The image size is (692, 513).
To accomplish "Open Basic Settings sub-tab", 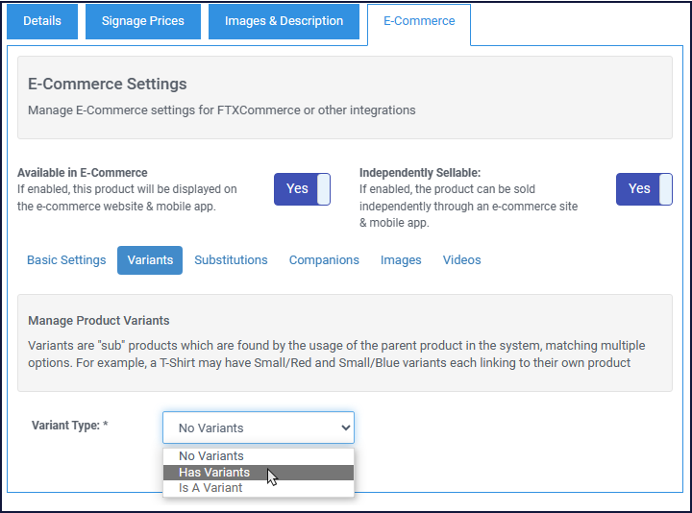I will pyautogui.click(x=66, y=260).
